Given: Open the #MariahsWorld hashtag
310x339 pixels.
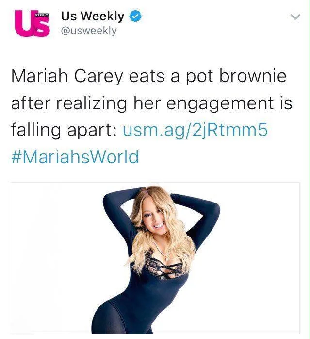Looking at the screenshot, I should 75,157.
